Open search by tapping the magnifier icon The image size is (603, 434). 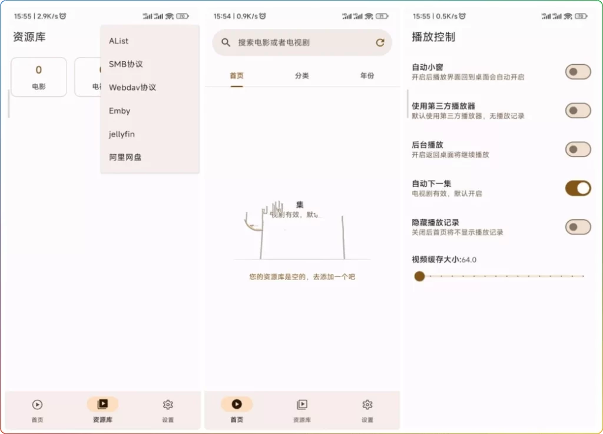pos(226,42)
